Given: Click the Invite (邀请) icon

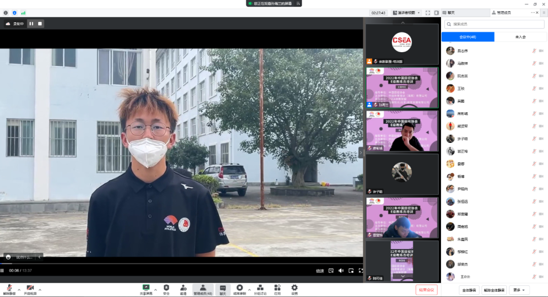Looking at the screenshot, I should coord(183,288).
